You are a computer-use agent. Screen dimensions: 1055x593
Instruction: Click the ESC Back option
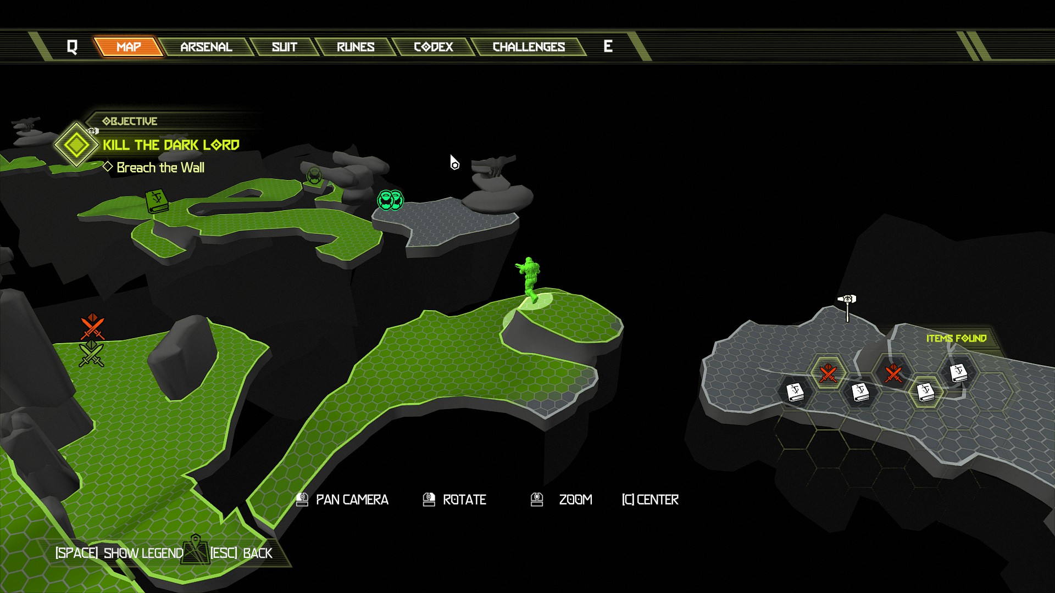(241, 553)
